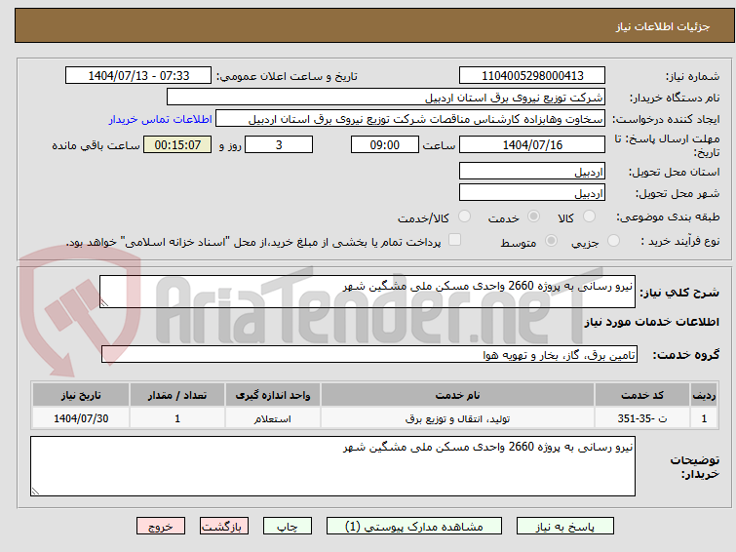This screenshot has width=736, height=552.
Task: Click the ردیف column header
Action: 704,395
